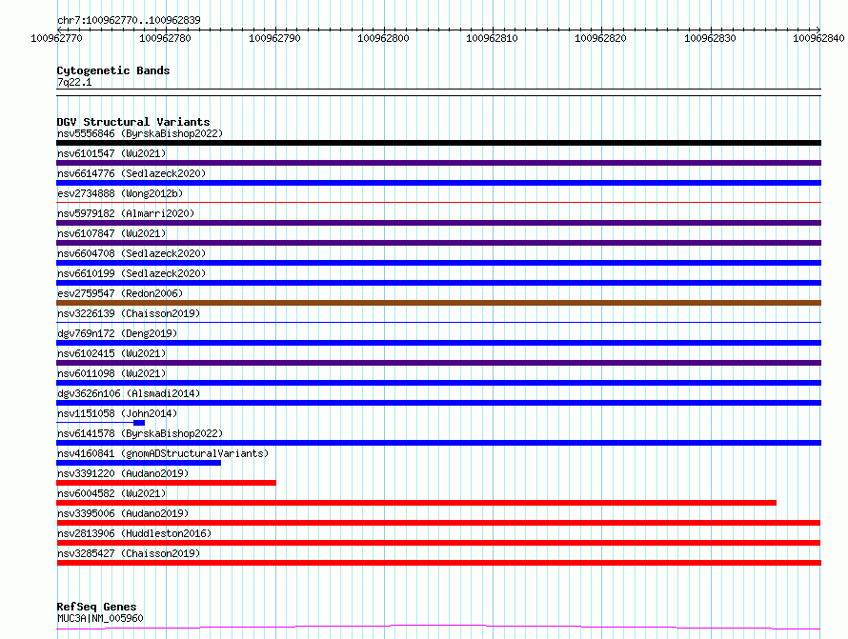Image resolution: width=848 pixels, height=639 pixels.
Task: Click ruler coordinate 100962830
Action: coord(710,38)
